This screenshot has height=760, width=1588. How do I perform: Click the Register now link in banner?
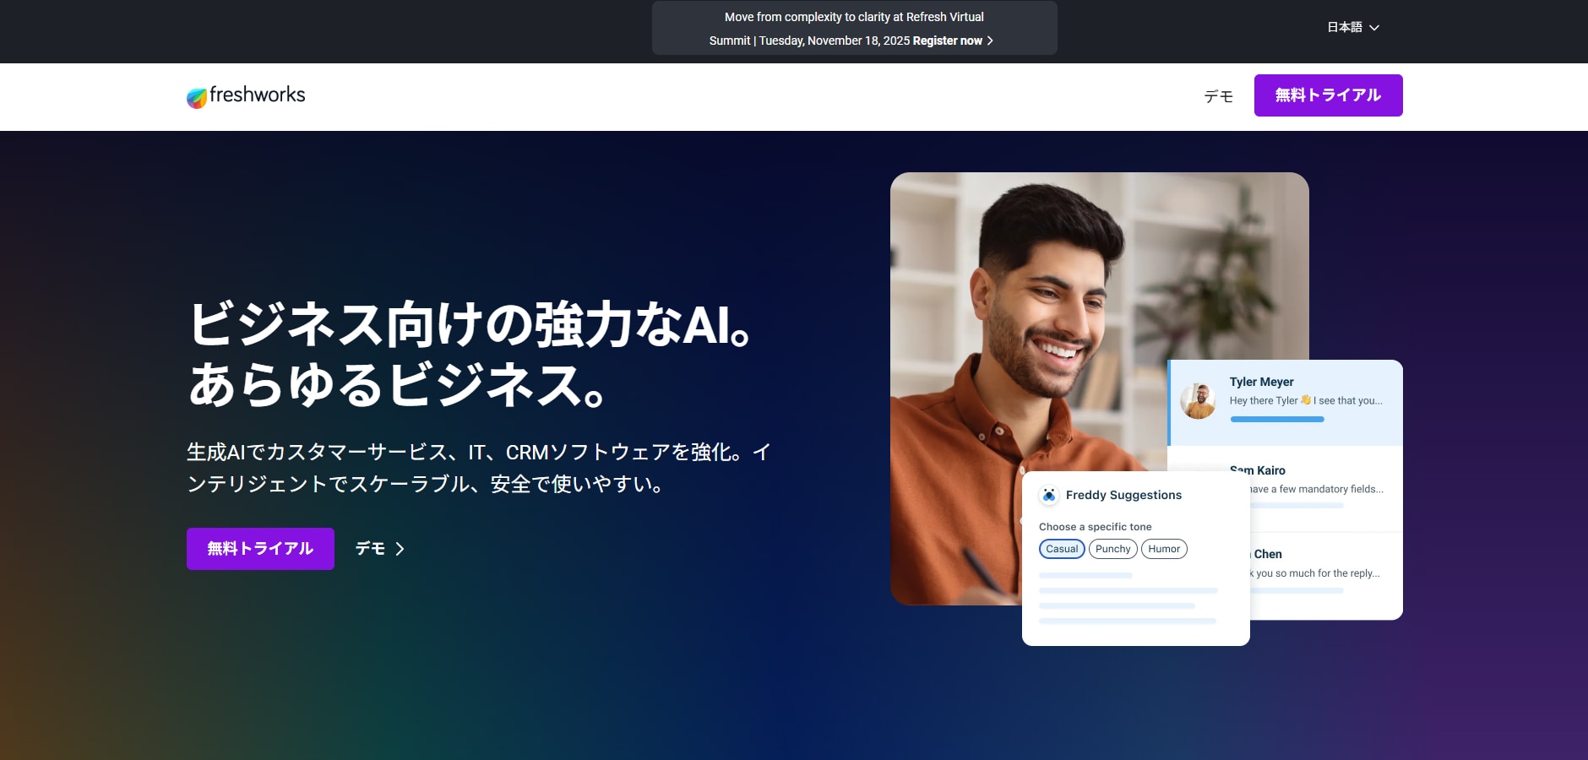point(947,41)
